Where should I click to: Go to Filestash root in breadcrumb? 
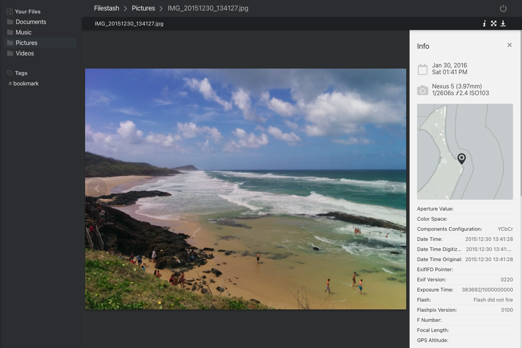tap(106, 8)
